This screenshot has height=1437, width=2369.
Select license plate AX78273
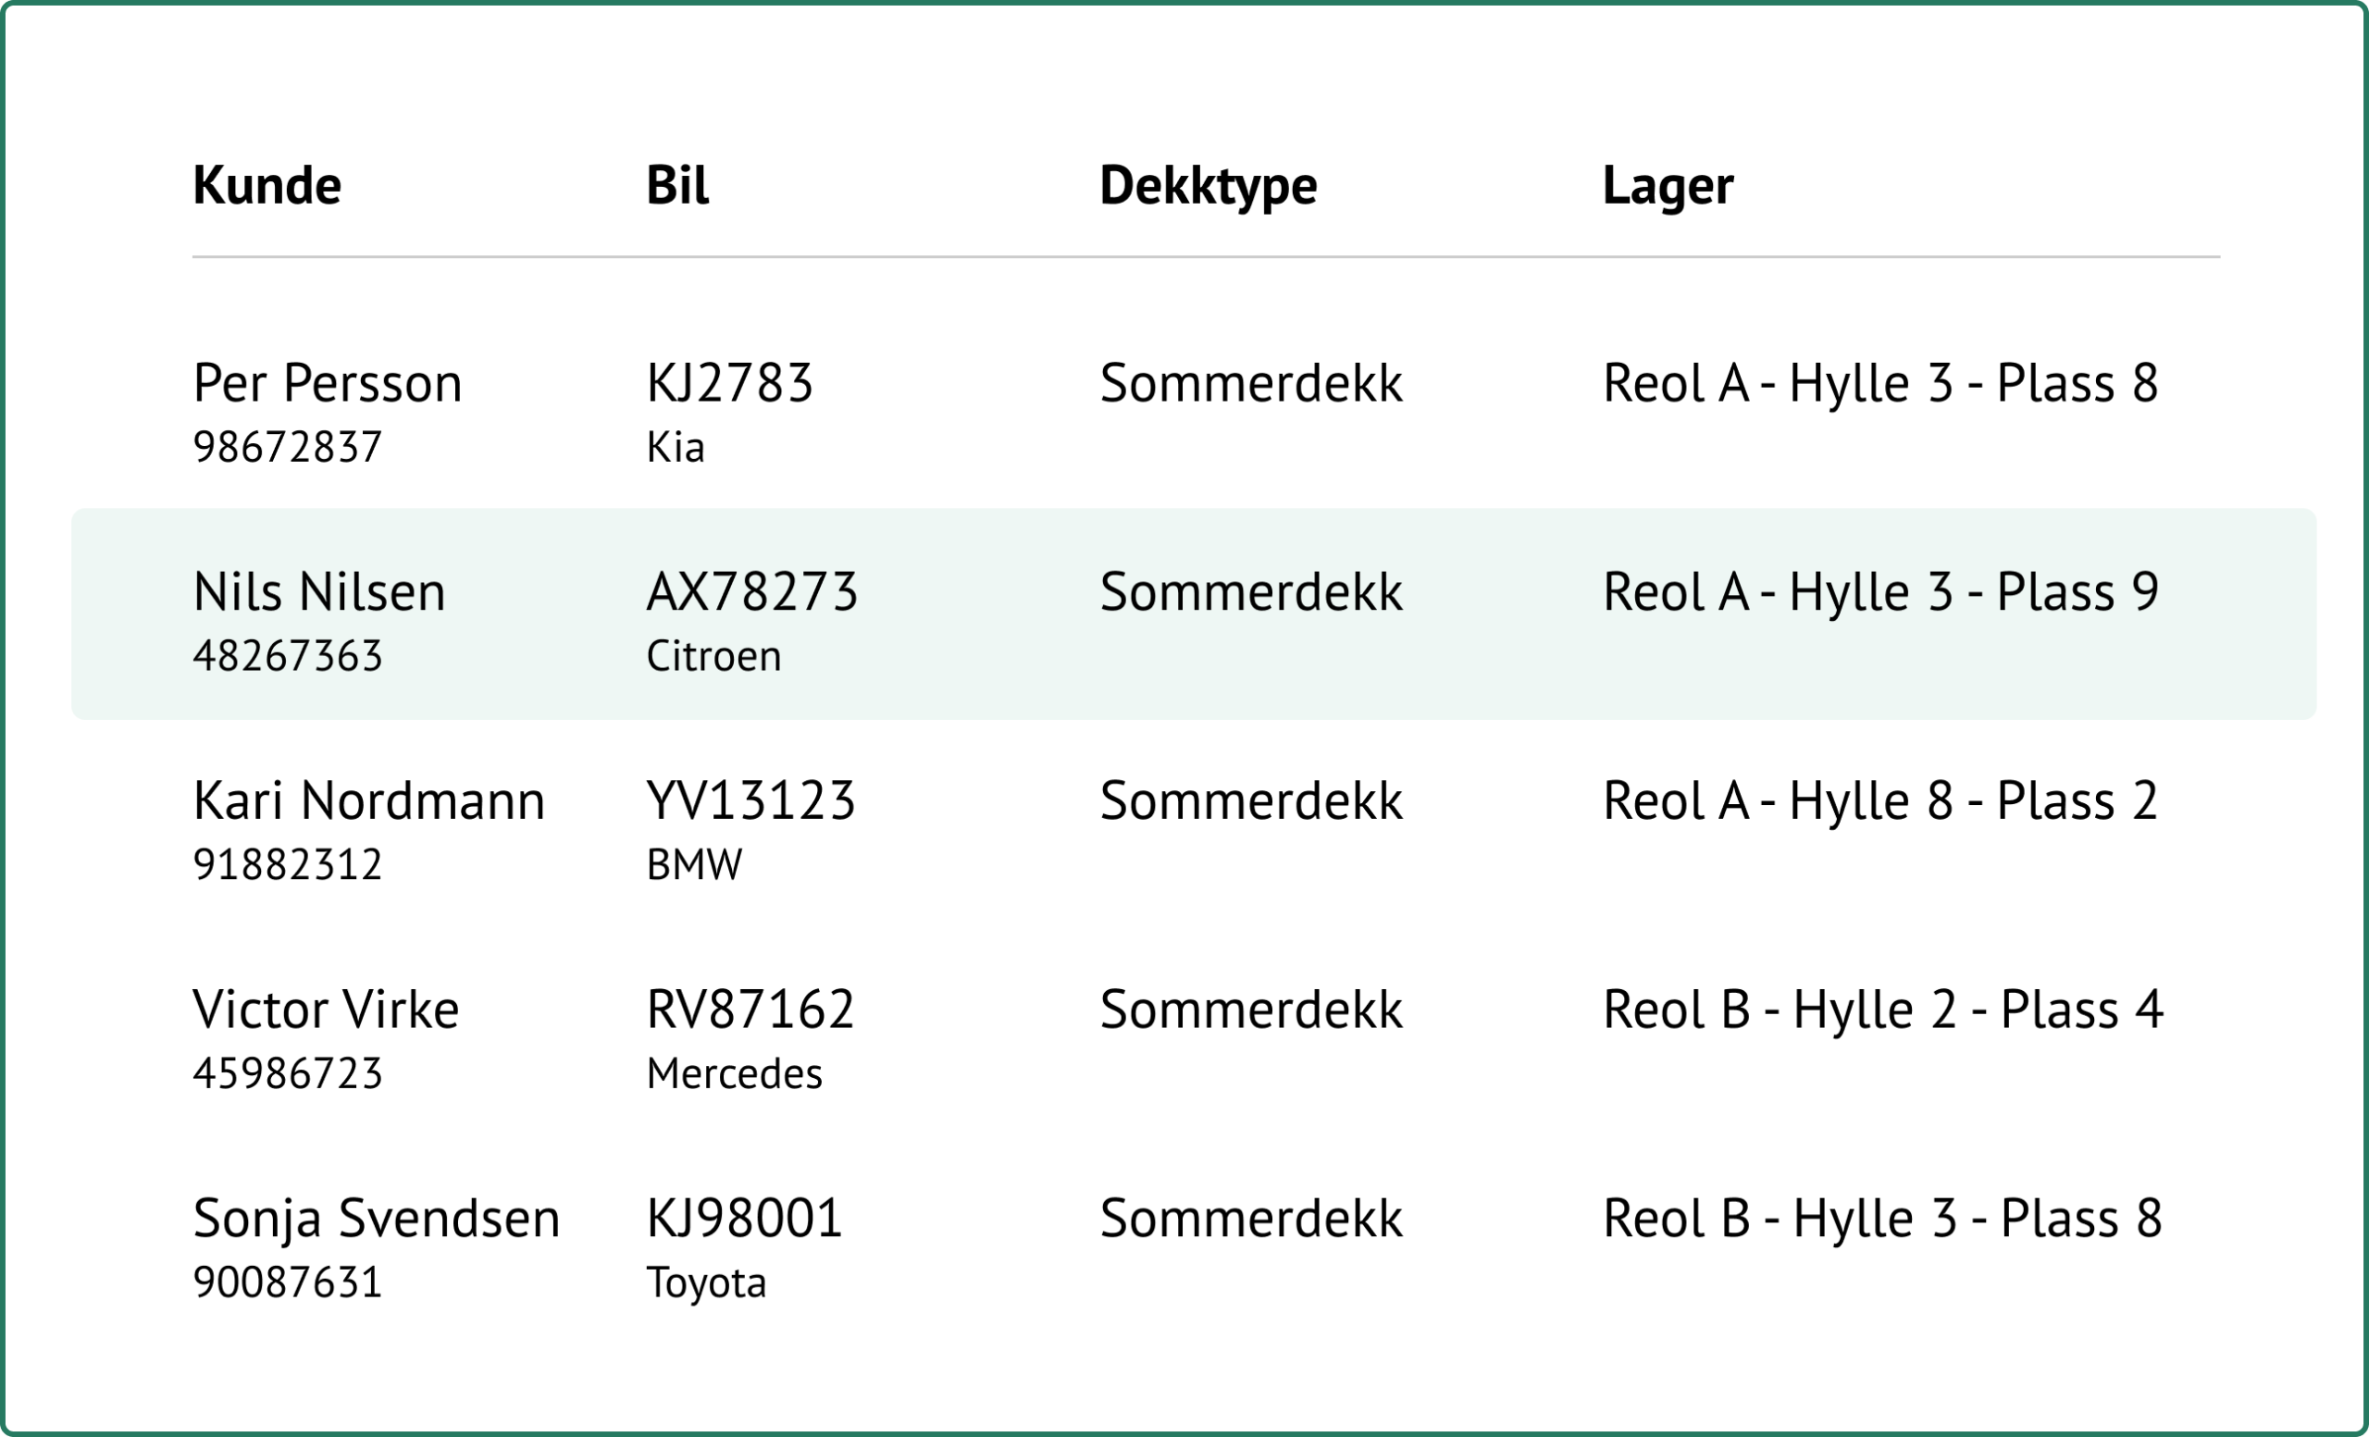point(751,591)
